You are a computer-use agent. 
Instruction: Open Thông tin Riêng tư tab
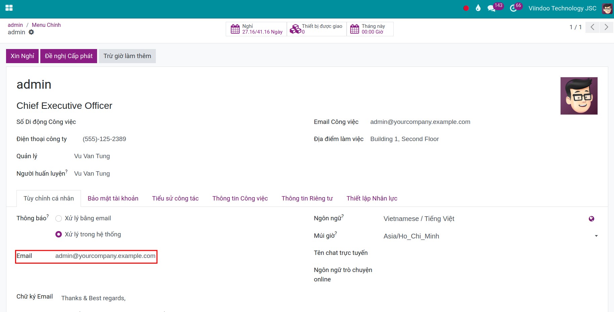[x=307, y=198]
